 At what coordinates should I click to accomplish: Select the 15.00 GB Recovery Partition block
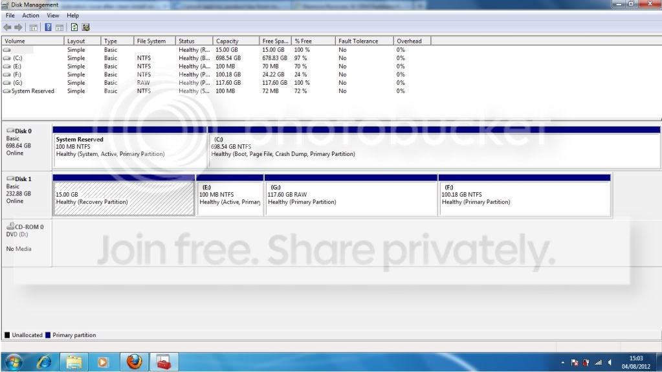coord(124,199)
